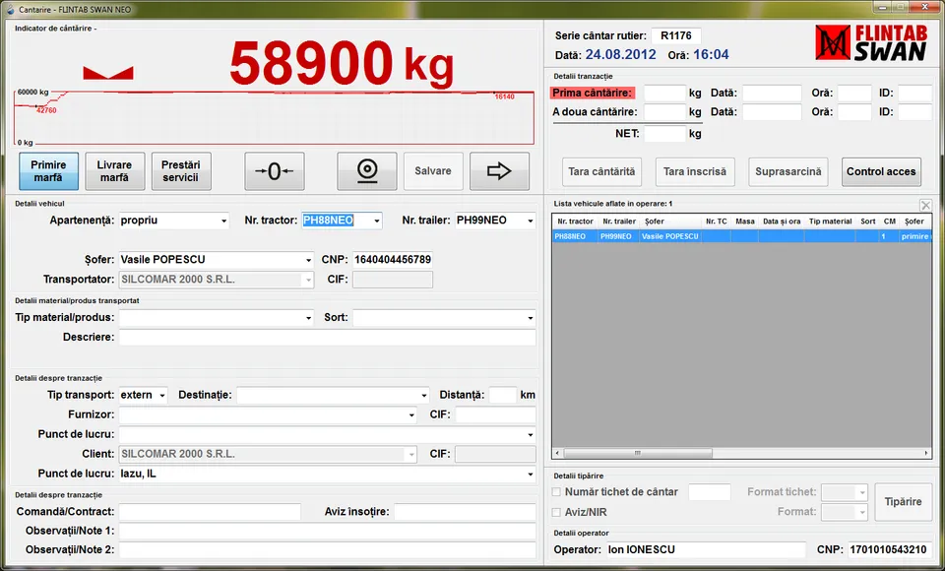The height and width of the screenshot is (571, 945).
Task: Click the right arrow next button
Action: [499, 171]
